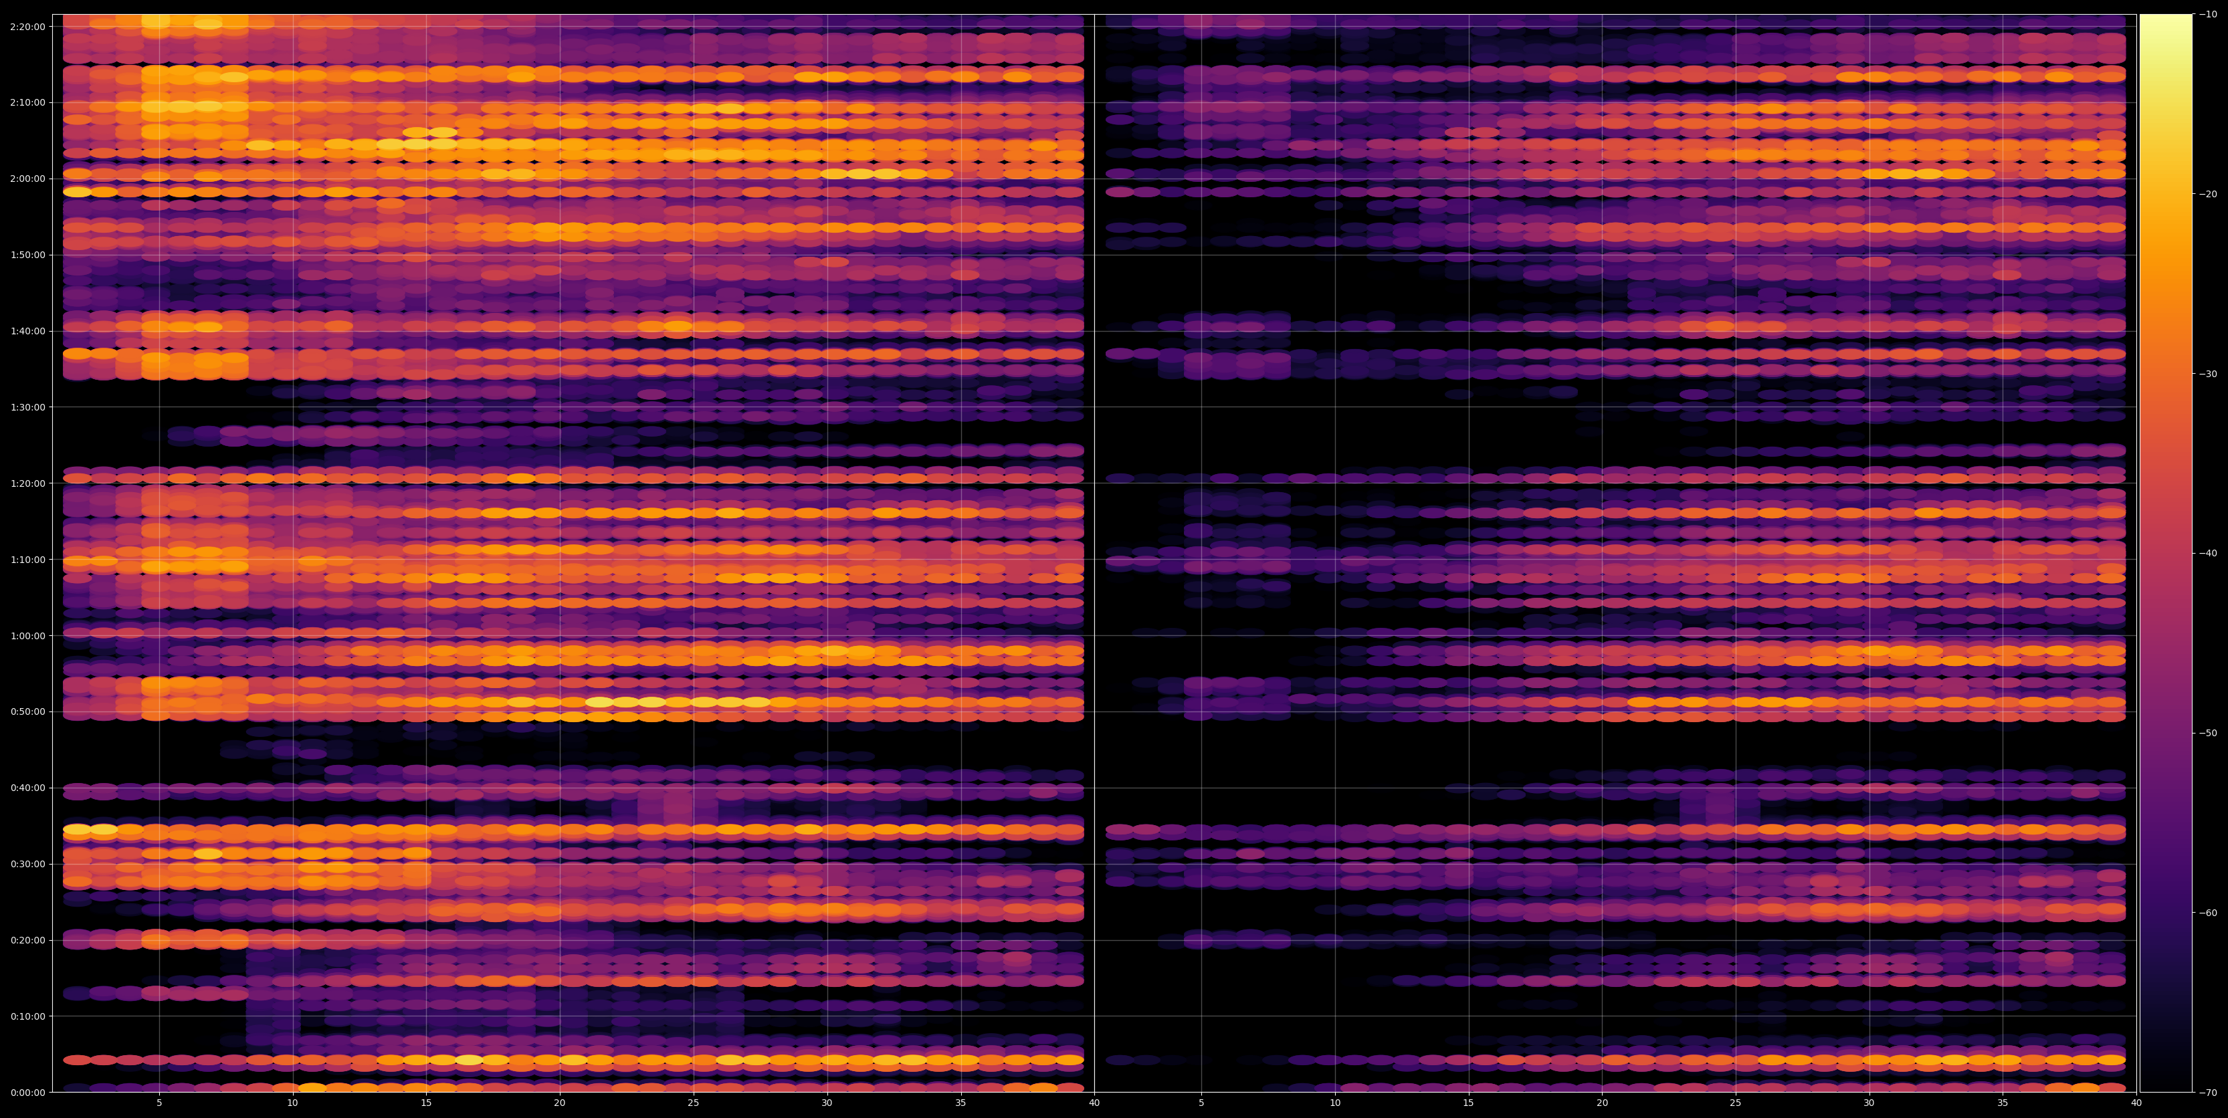This screenshot has height=1118, width=2228.
Task: Click x-axis label 5 under right plot
Action: (x=1201, y=1103)
